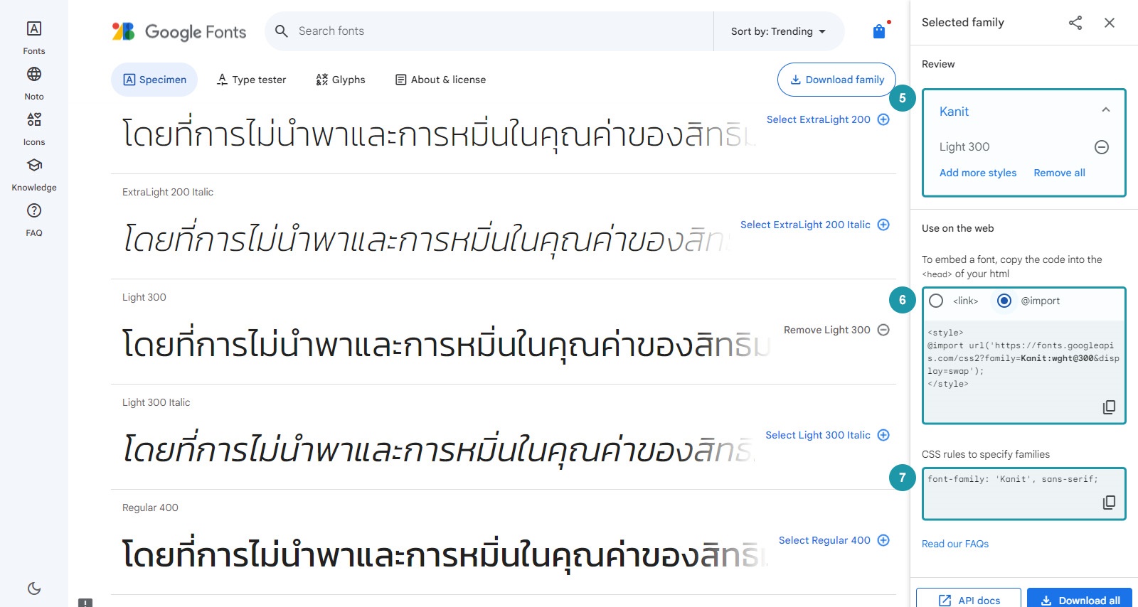The height and width of the screenshot is (607, 1138).
Task: Click the @import code snippet text
Action: click(x=1023, y=358)
